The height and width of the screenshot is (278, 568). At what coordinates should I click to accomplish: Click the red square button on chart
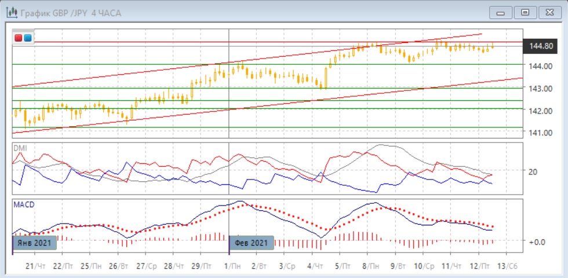[x=19, y=38]
